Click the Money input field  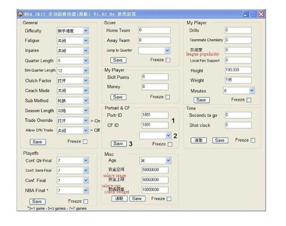155,87
